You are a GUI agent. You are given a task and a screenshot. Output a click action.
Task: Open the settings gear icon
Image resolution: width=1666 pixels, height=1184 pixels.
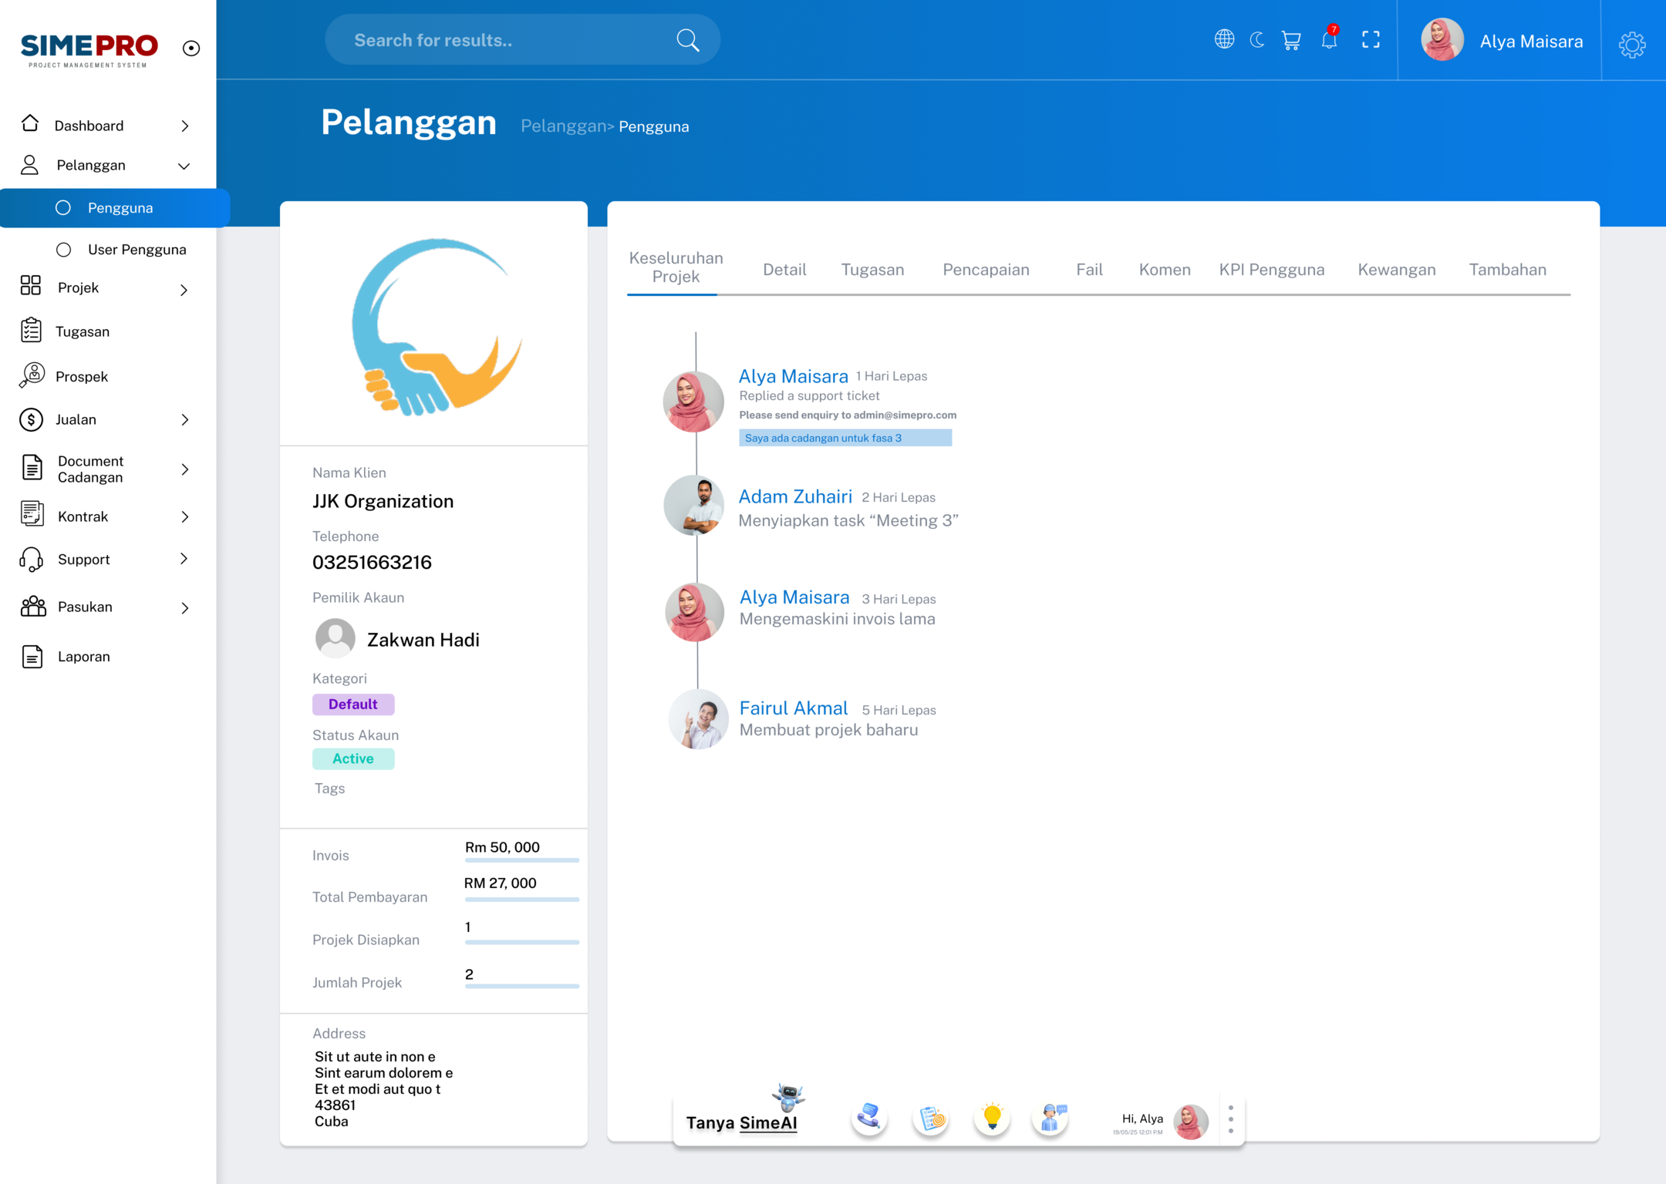[1632, 45]
